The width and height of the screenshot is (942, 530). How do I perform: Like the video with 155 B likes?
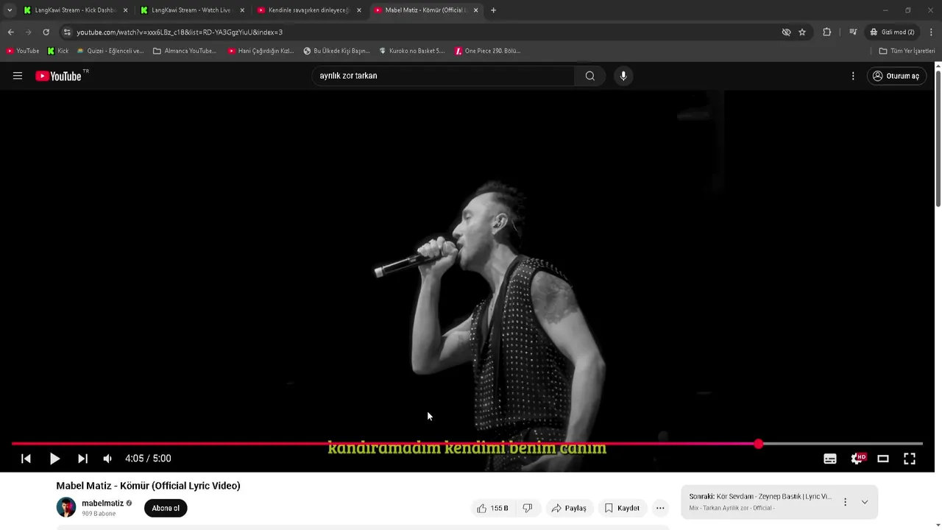tap(492, 508)
